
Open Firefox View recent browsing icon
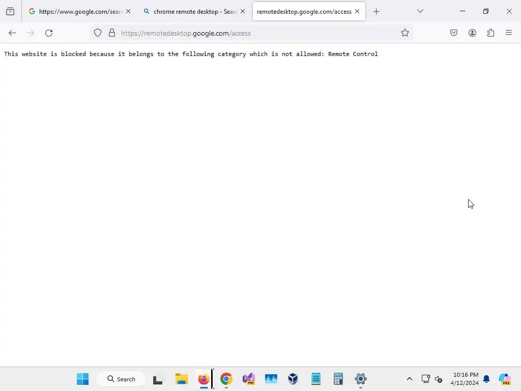tap(10, 11)
